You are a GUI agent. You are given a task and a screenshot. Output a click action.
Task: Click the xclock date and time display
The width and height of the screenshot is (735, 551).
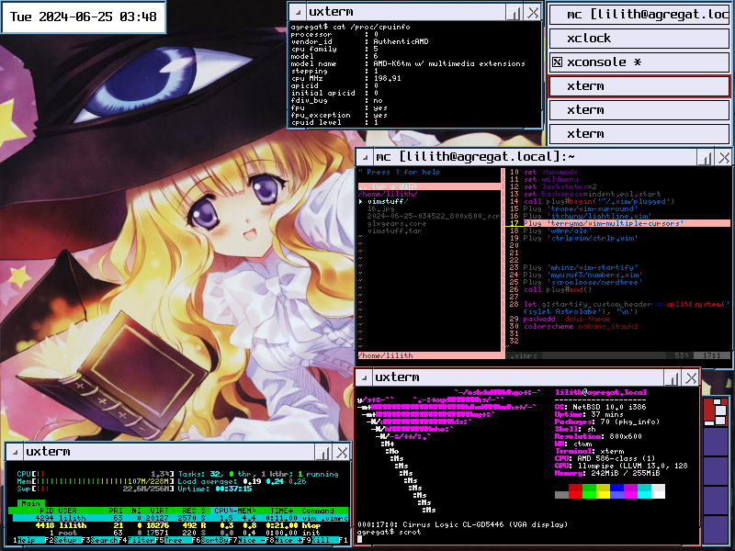tap(83, 17)
